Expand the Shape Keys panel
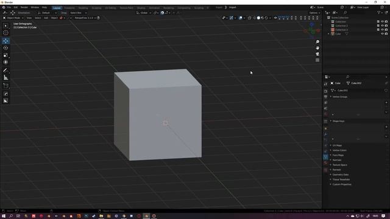Image resolution: width=390 pixels, height=219 pixels. (338, 121)
